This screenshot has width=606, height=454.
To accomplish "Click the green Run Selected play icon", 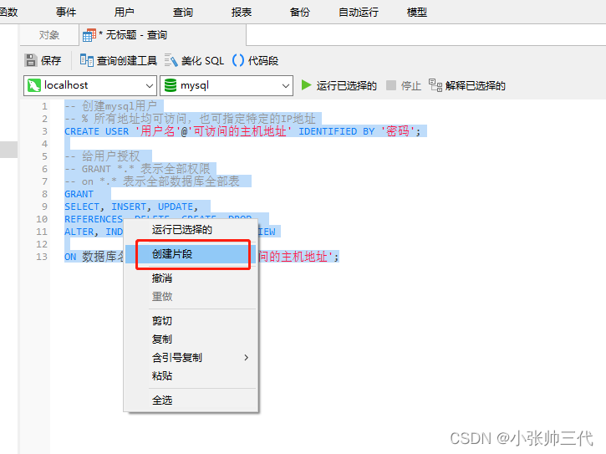I will click(x=306, y=85).
